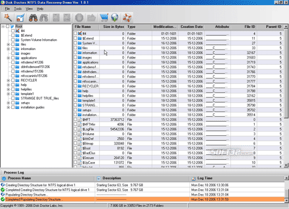Screen dimensions: 289x209
Task: Click file list scrollbar down arrow
Action: [x=286, y=165]
